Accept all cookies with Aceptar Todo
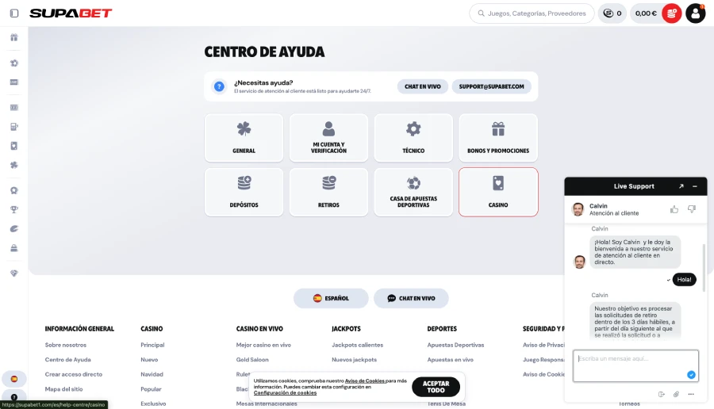 click(436, 387)
